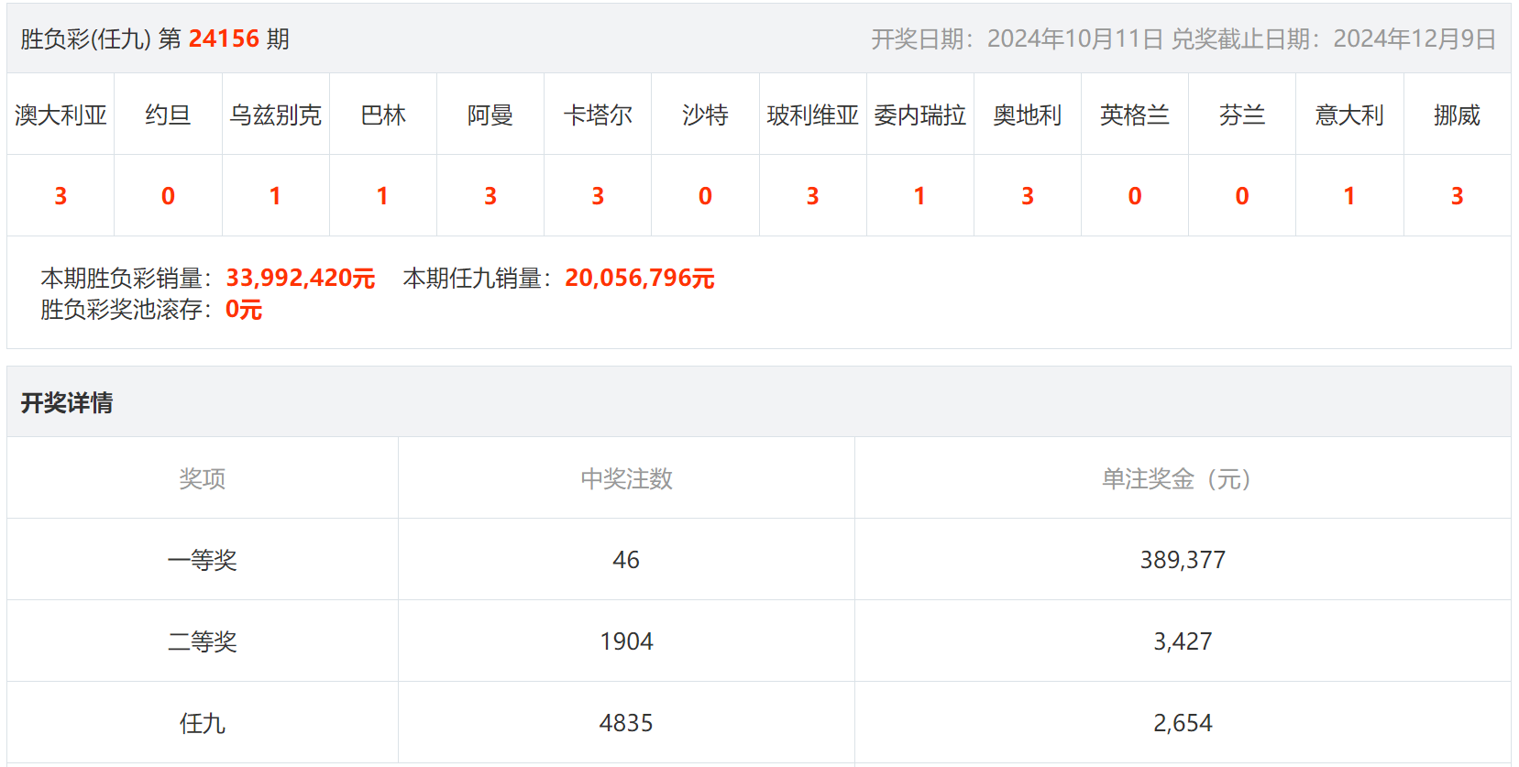Click the 卡塔尔 team header

click(x=598, y=115)
